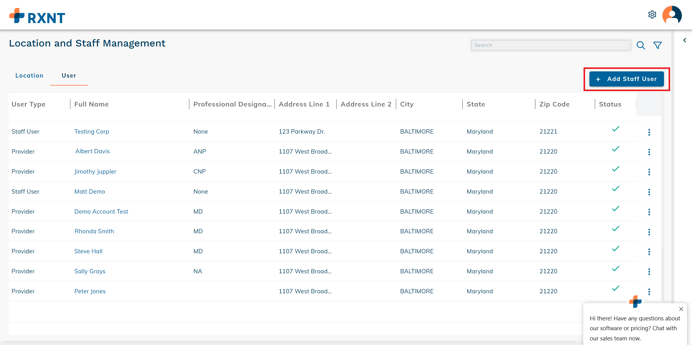Select the User tab

[69, 76]
